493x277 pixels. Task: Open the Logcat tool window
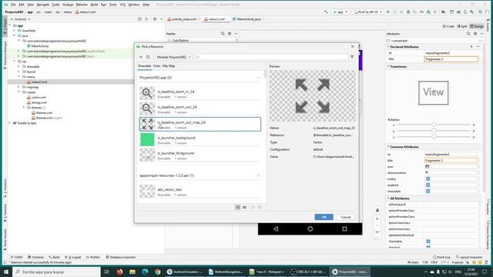tap(72, 257)
